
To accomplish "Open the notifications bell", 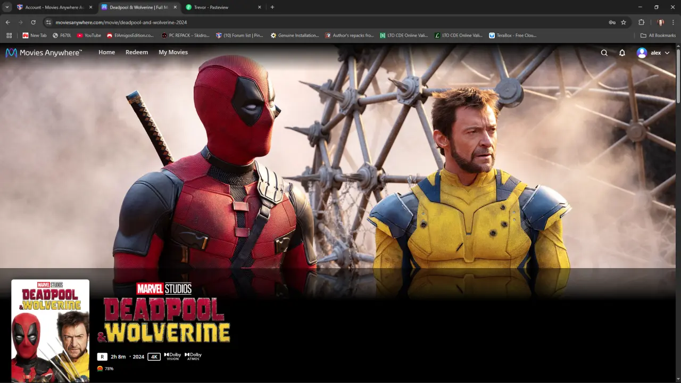I will pos(622,53).
